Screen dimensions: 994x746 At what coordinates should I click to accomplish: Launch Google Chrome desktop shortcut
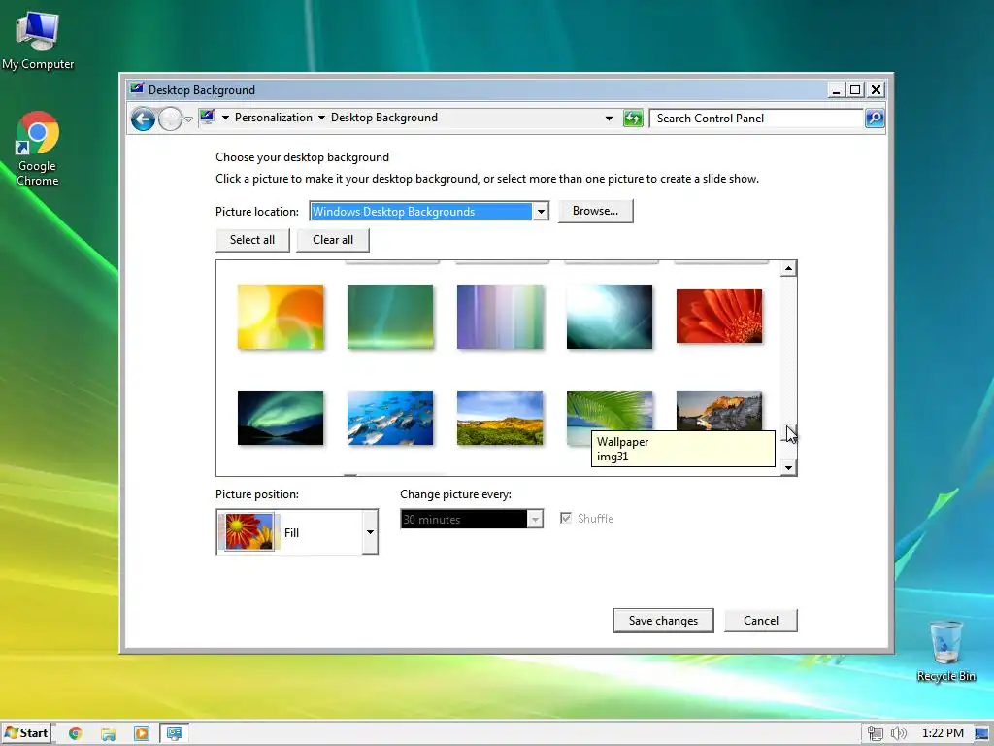pos(38,149)
